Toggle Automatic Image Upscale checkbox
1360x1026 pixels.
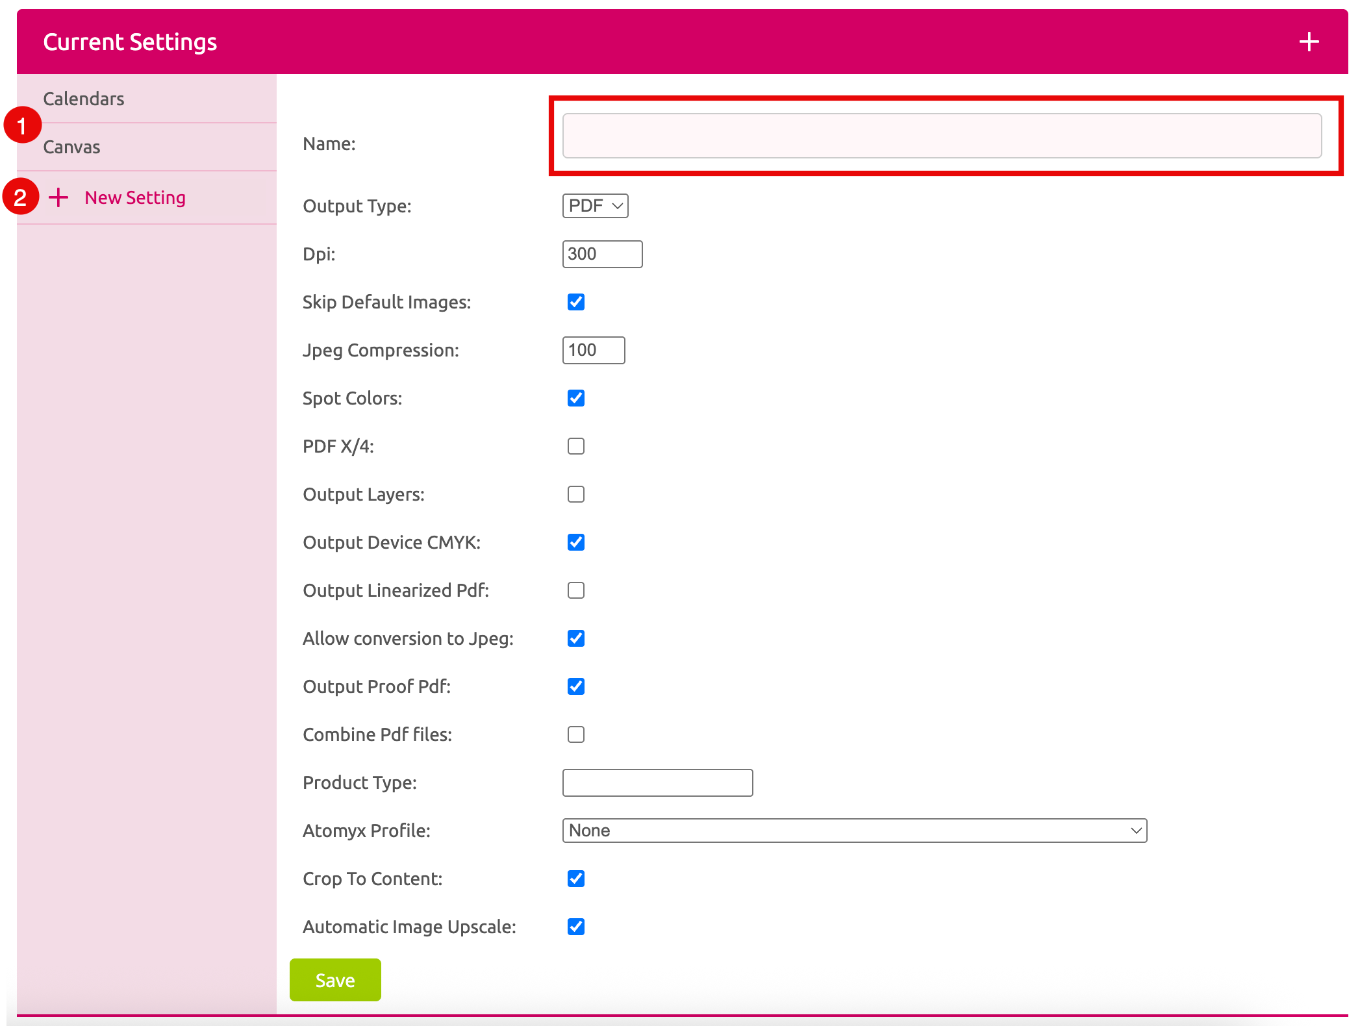click(x=575, y=927)
